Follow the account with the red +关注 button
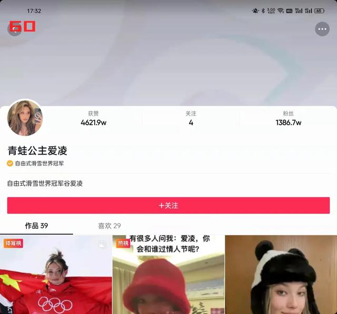The width and height of the screenshot is (337, 314). 168,206
